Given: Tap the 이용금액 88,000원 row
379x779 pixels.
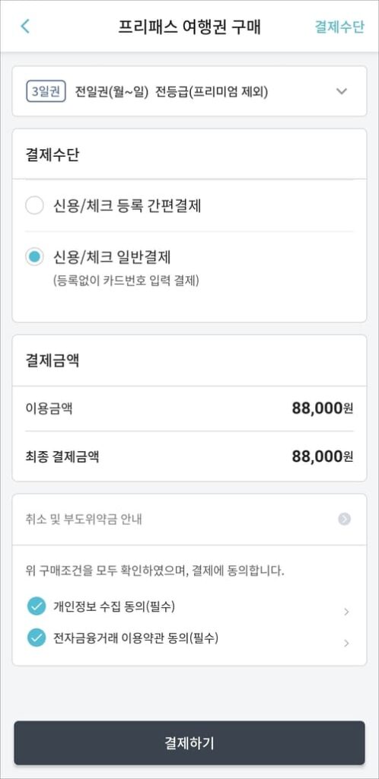Looking at the screenshot, I should point(189,409).
